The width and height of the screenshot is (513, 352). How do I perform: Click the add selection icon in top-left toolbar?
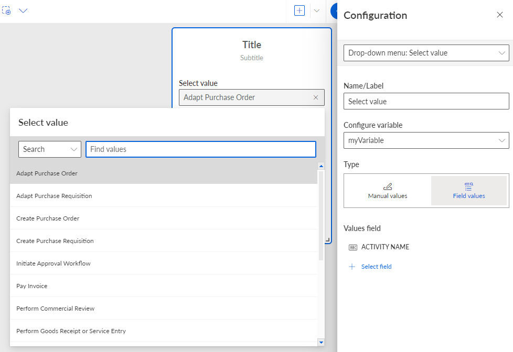(x=6, y=10)
